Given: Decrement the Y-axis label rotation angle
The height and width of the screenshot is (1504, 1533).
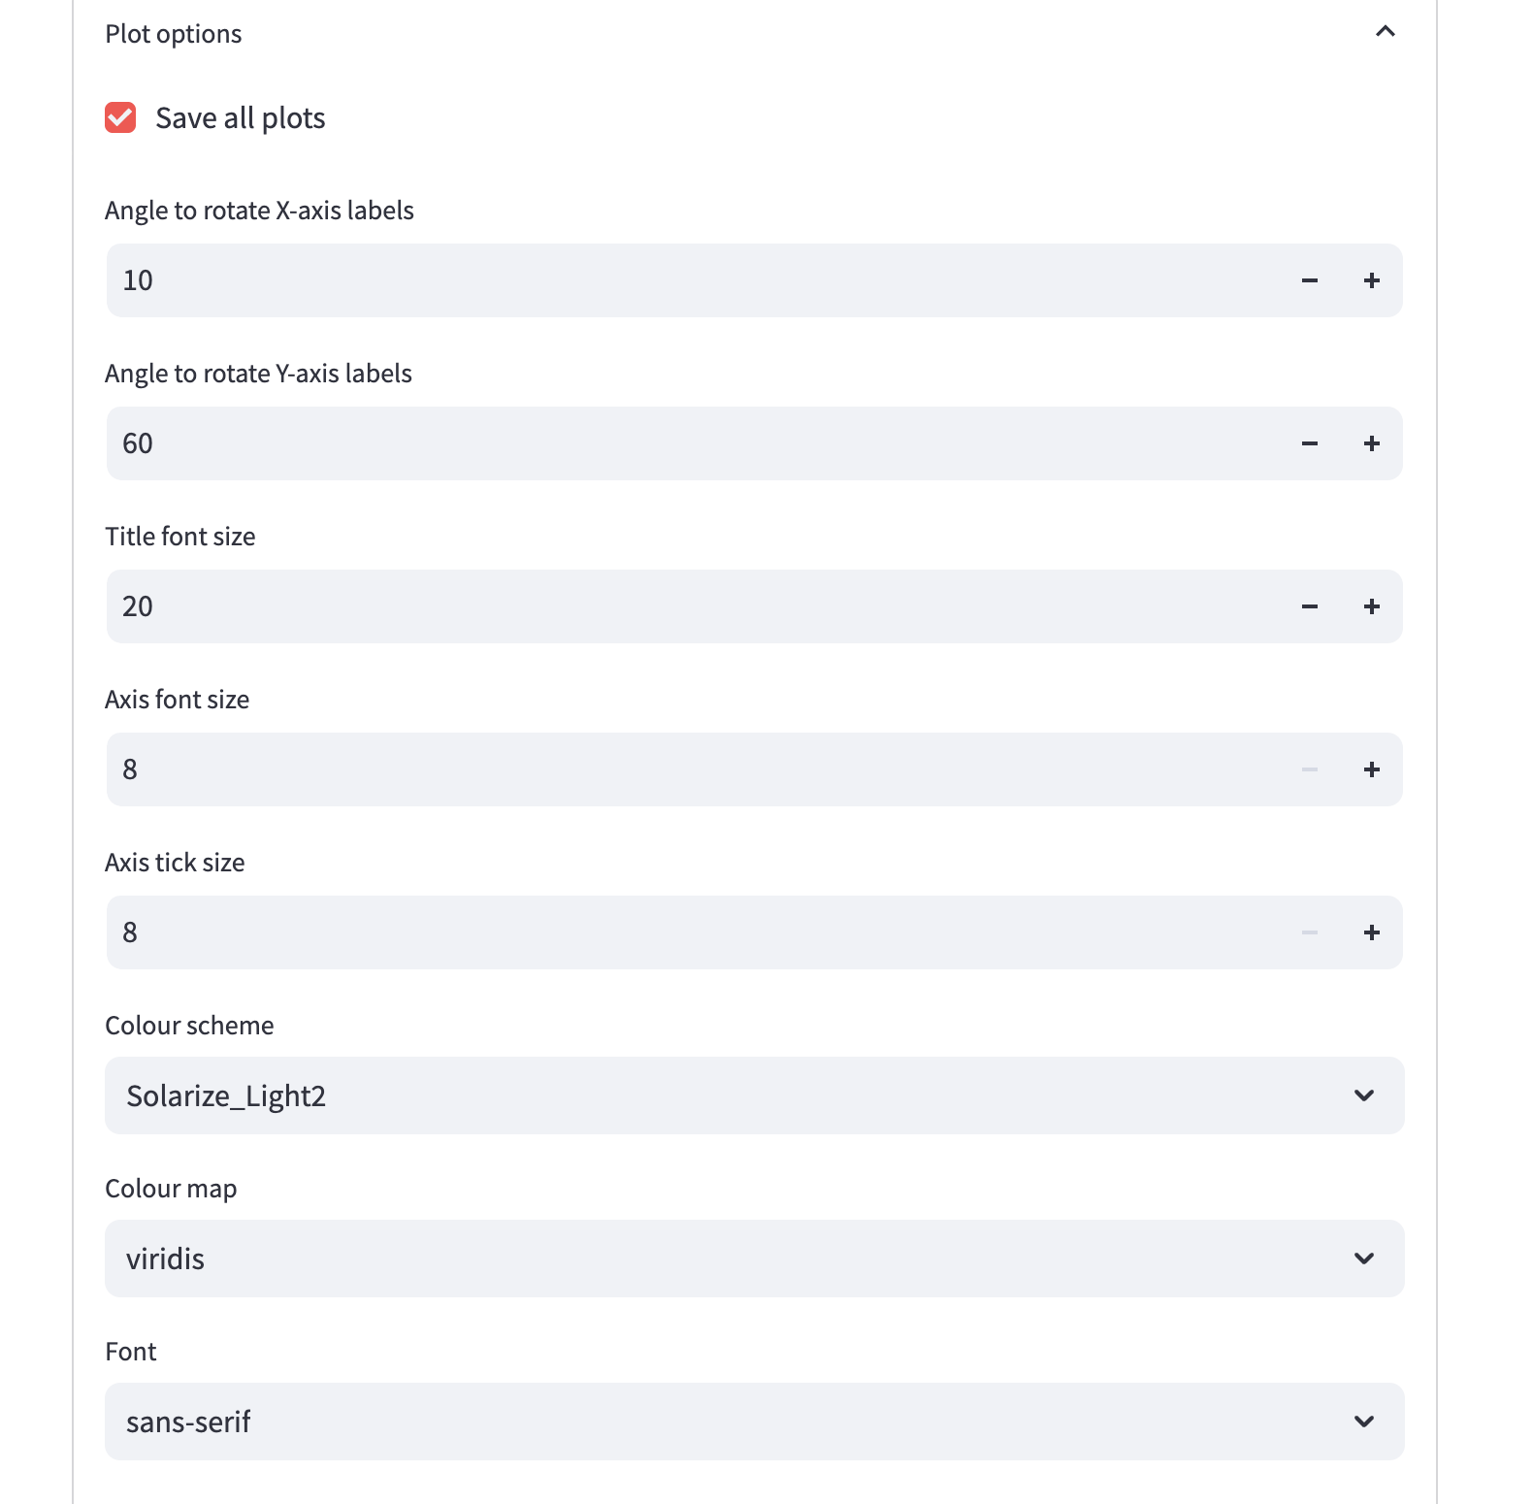Looking at the screenshot, I should [1309, 443].
